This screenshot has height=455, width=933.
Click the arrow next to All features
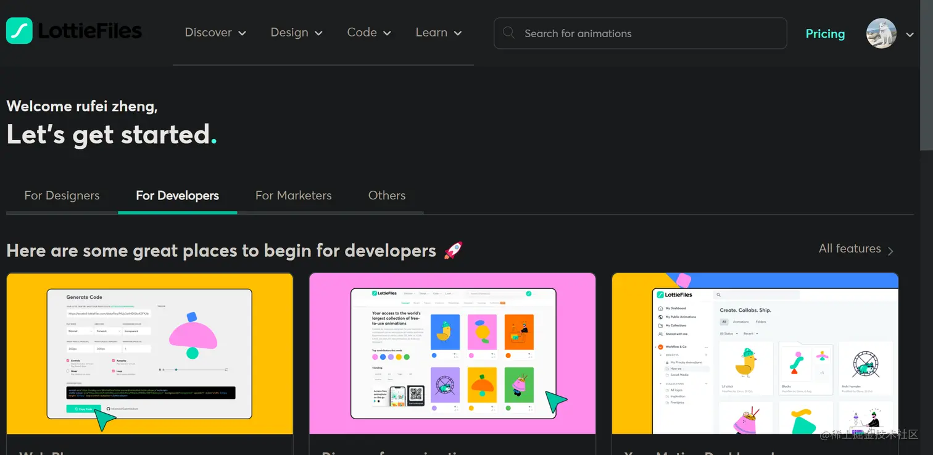890,251
